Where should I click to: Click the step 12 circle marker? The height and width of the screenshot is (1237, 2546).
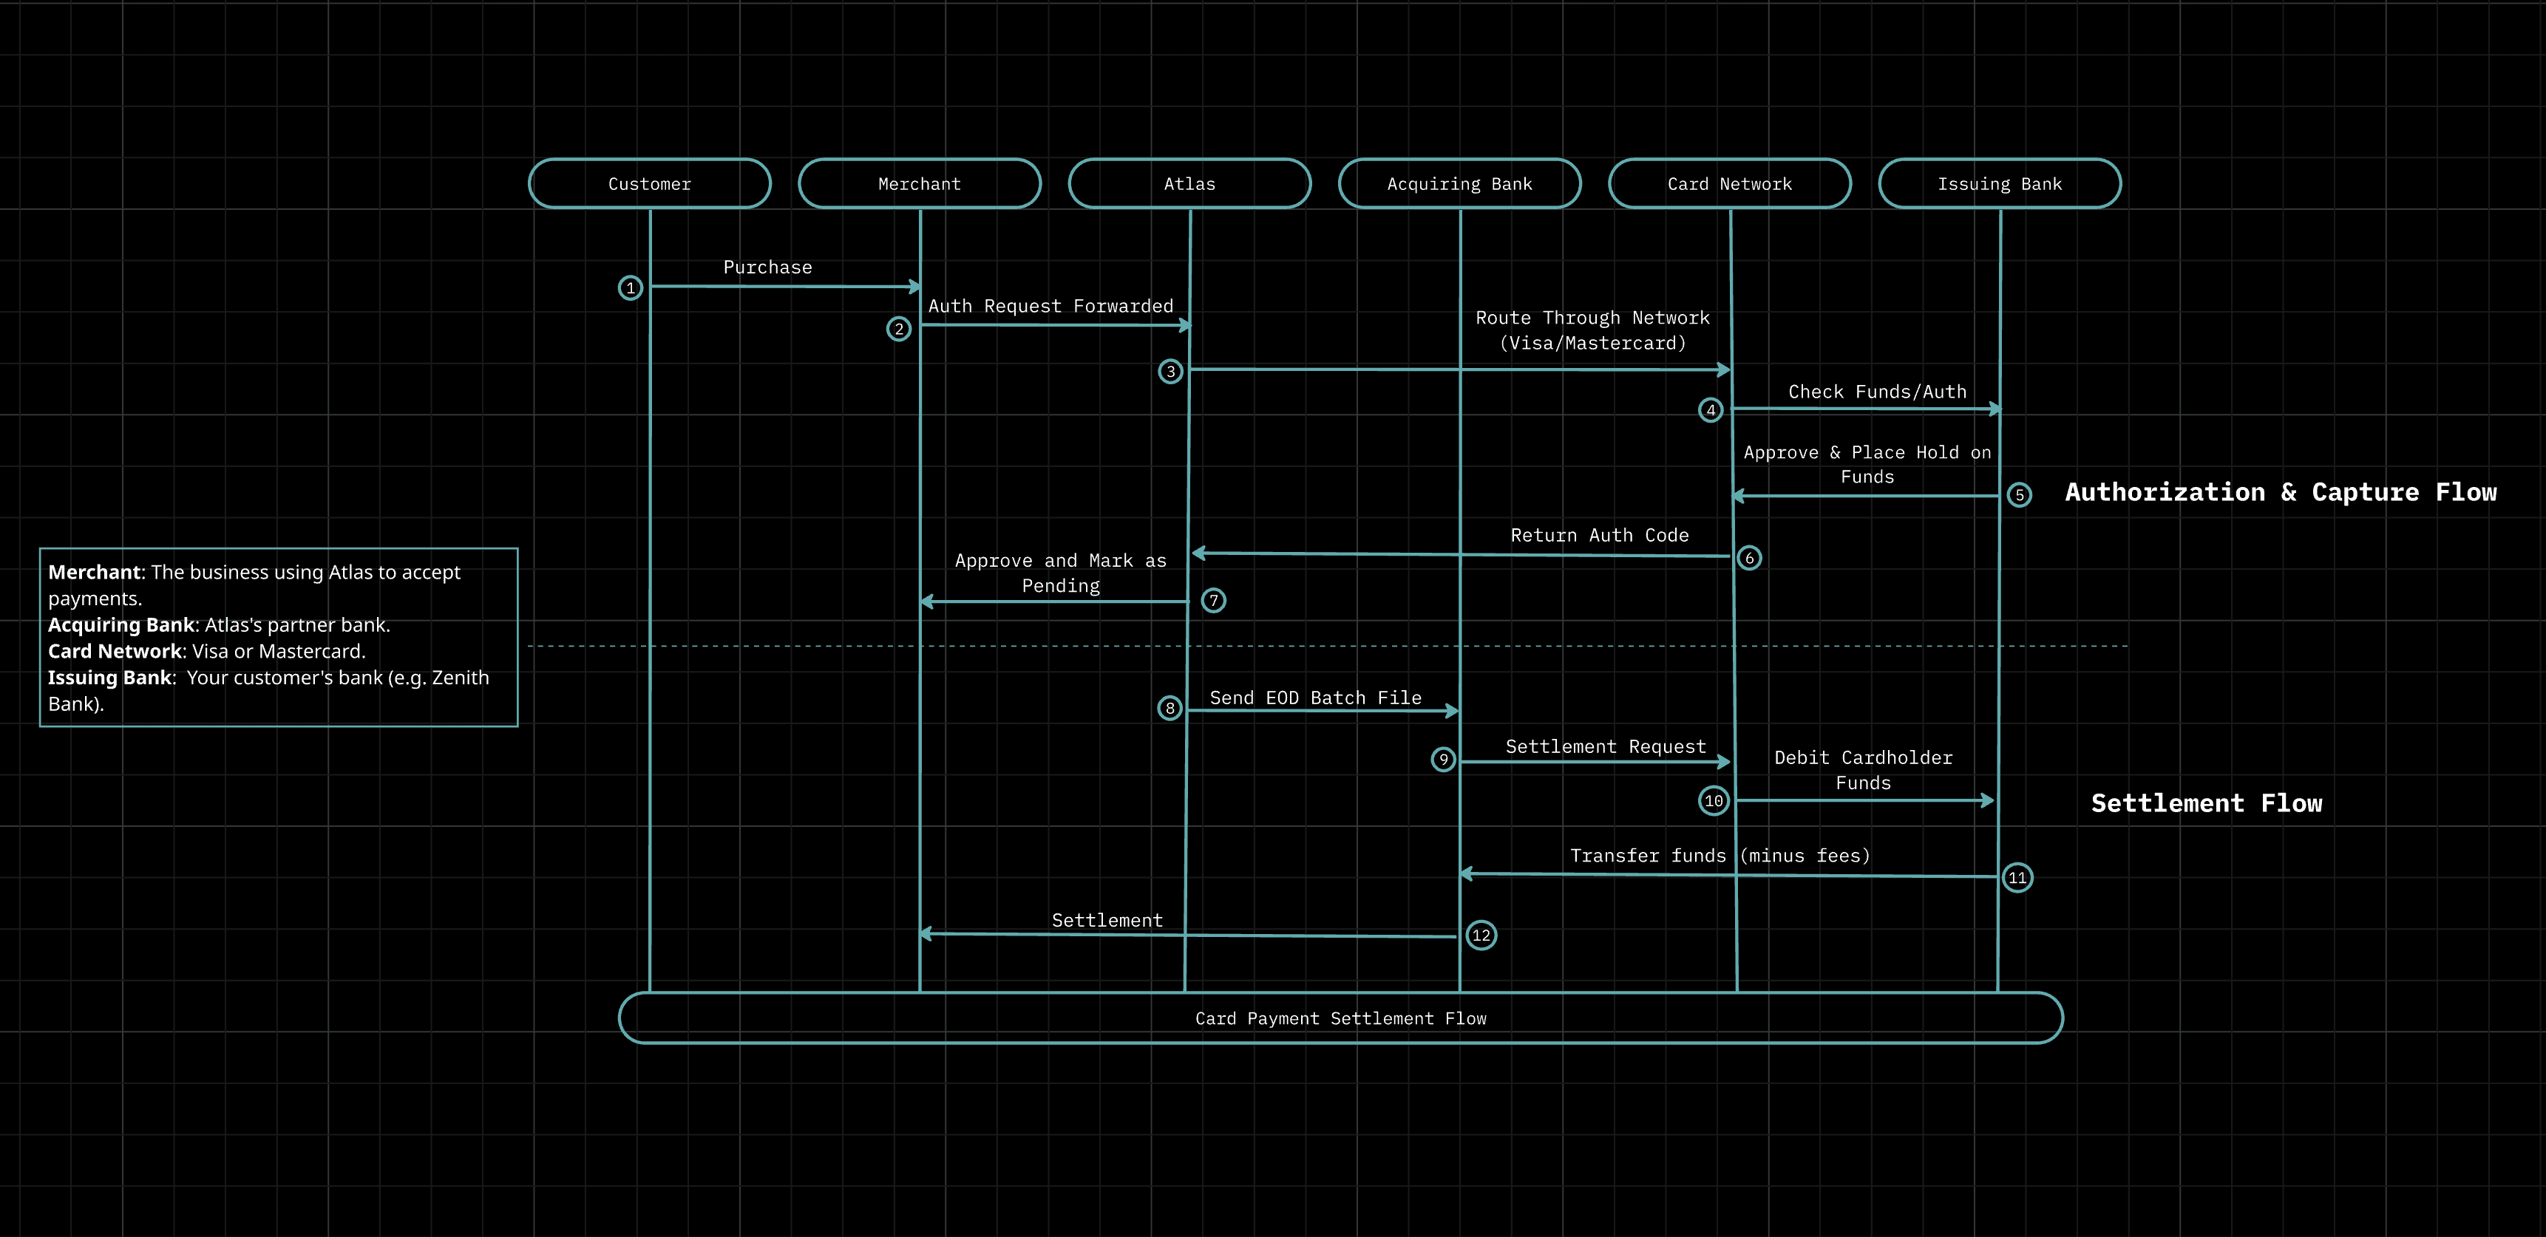point(1481,936)
